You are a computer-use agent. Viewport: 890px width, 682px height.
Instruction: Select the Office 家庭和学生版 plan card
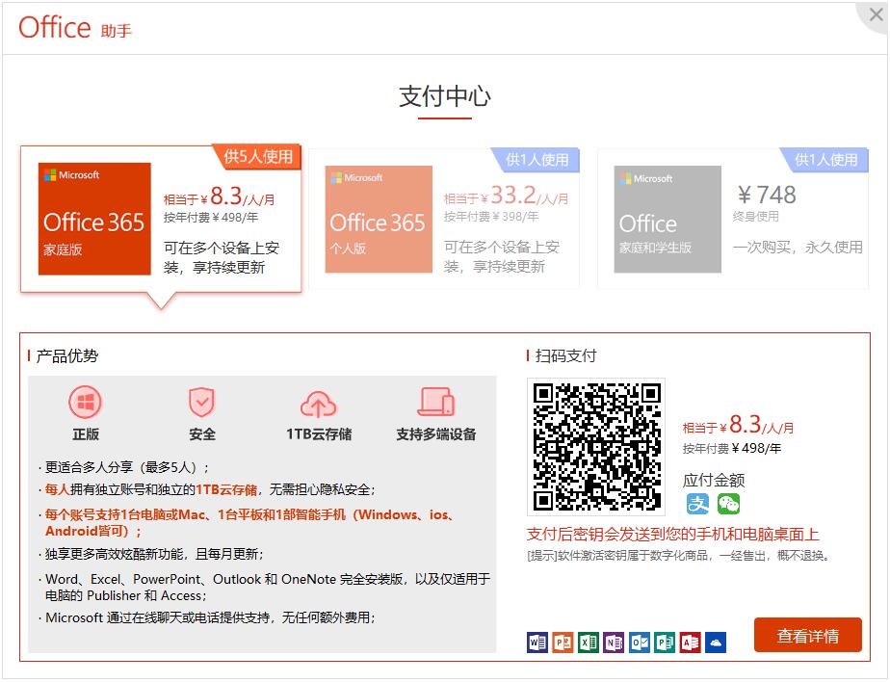[x=733, y=220]
